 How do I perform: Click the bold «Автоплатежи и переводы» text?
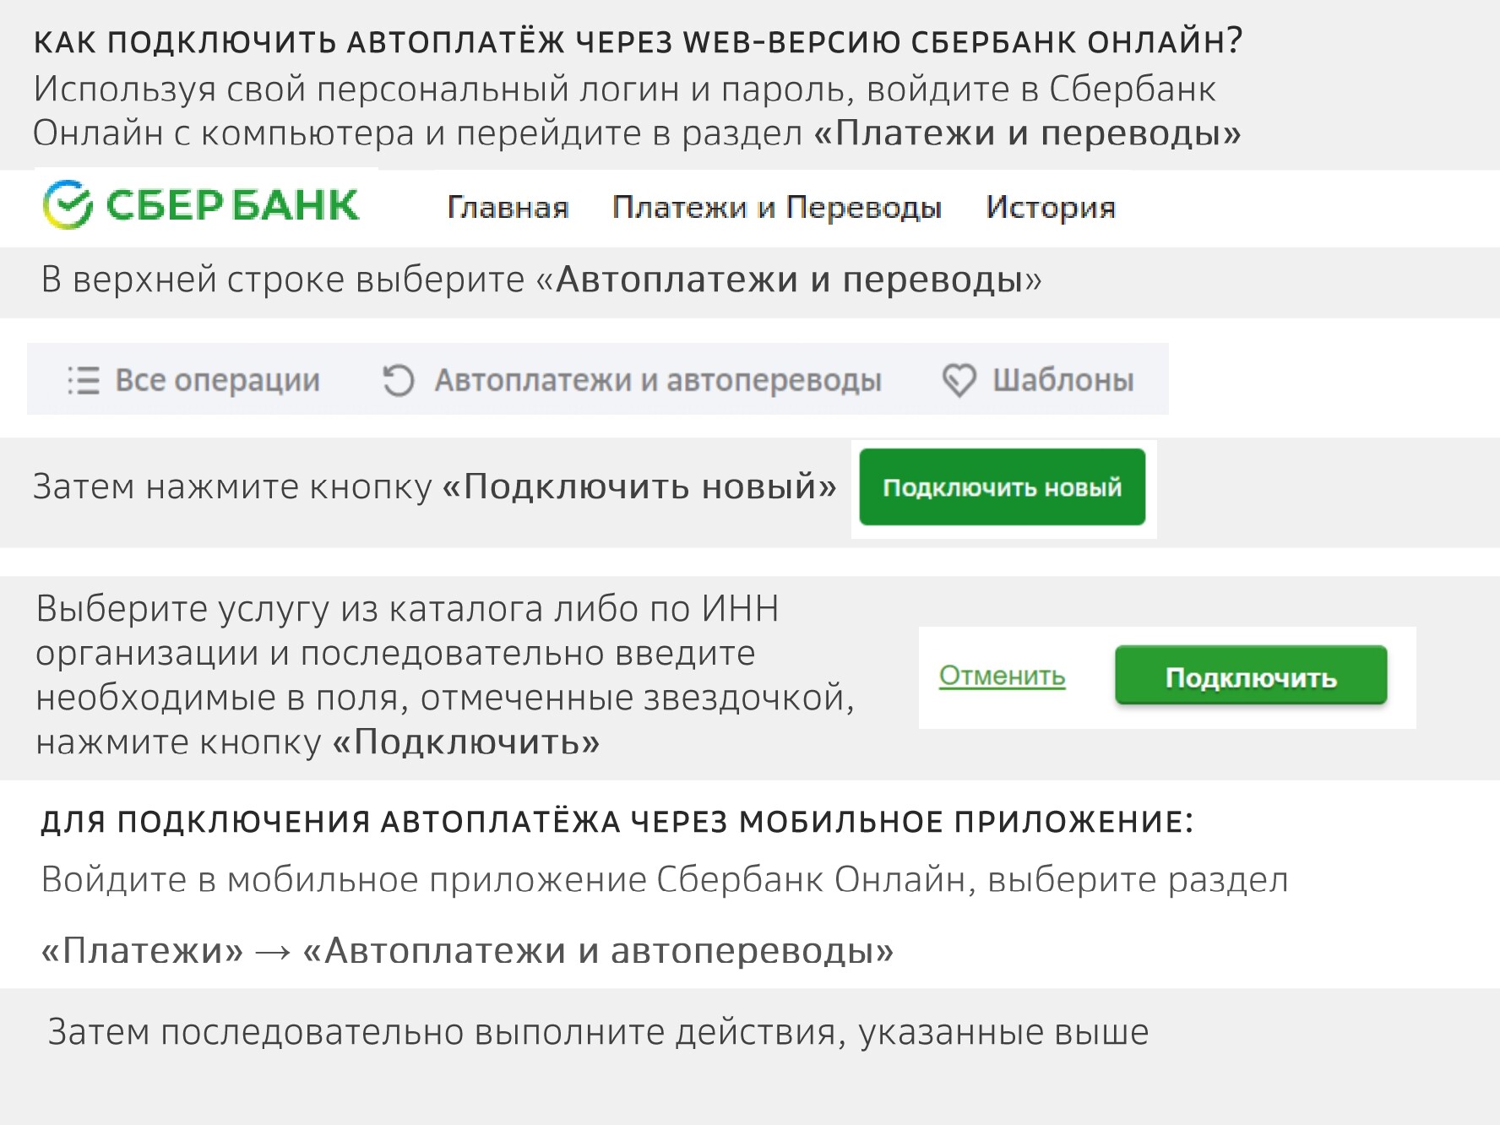[x=790, y=280]
